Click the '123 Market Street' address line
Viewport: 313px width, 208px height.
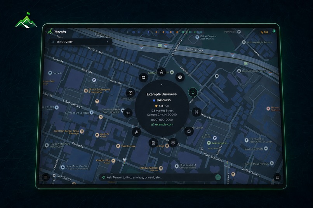(x=162, y=111)
